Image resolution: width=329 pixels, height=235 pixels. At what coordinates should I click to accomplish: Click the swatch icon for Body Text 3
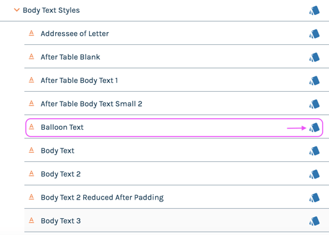[314, 221]
